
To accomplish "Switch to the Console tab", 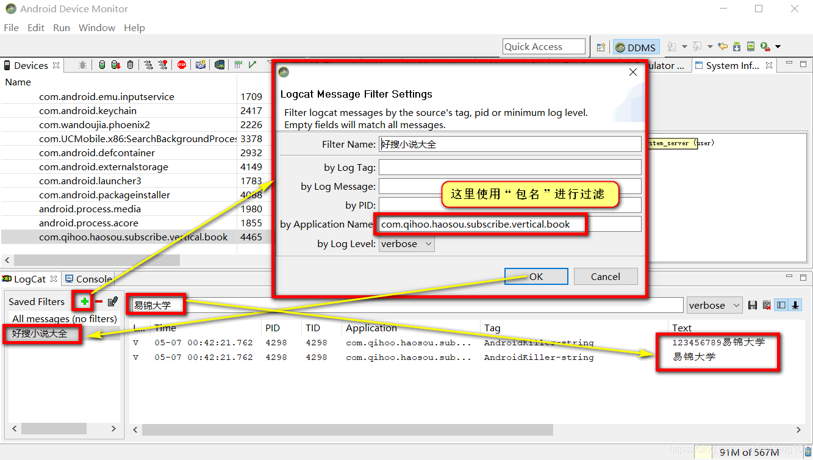I will click(89, 279).
